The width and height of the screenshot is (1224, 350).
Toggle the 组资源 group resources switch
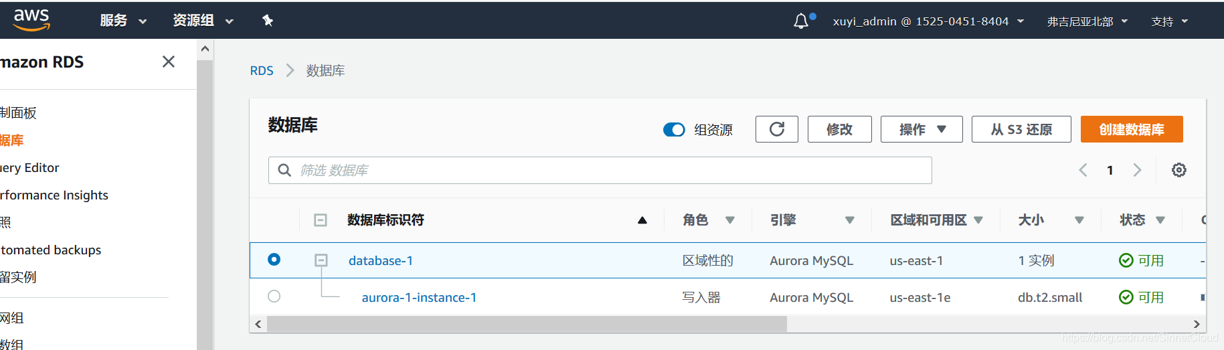674,130
